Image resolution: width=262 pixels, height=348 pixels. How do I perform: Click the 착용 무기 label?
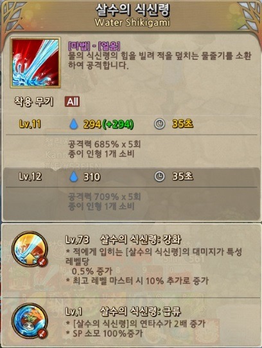[33, 102]
